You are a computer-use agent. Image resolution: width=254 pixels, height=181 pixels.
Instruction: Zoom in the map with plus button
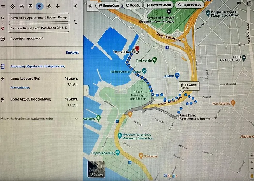251,162
